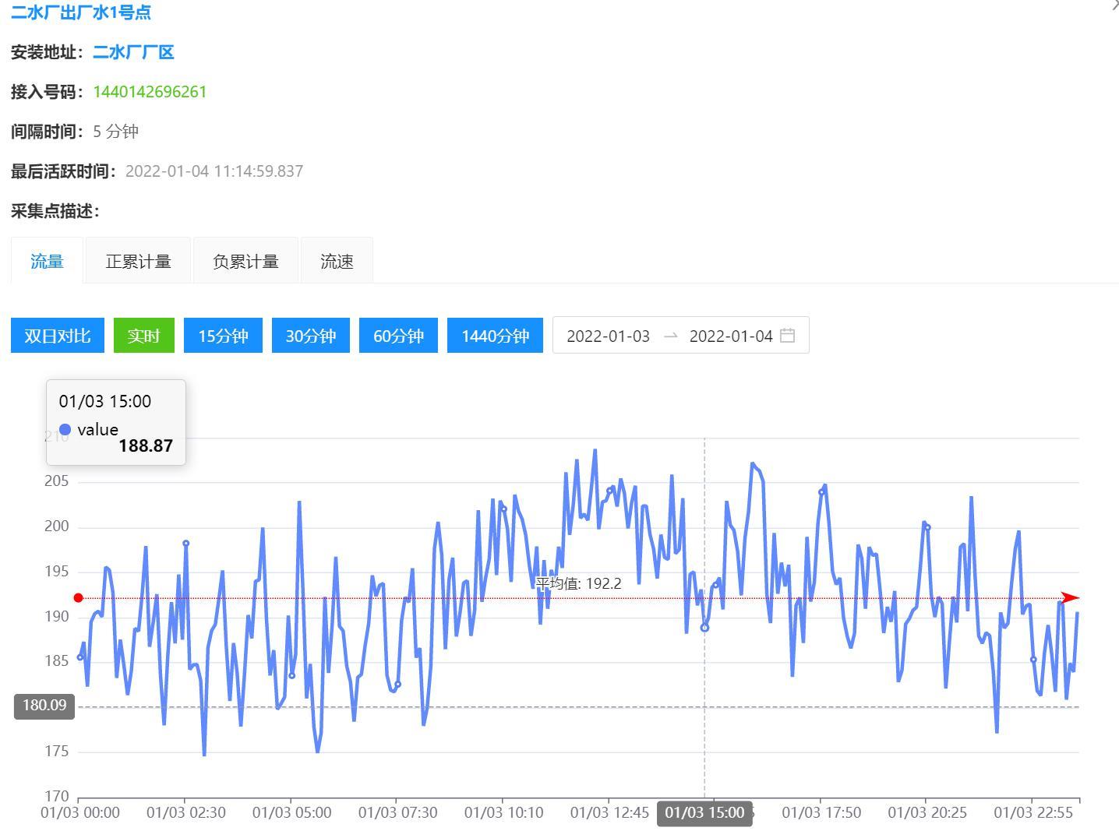
Task: Click the highlighted data point at 01/03 15:00
Action: pyautogui.click(x=704, y=628)
